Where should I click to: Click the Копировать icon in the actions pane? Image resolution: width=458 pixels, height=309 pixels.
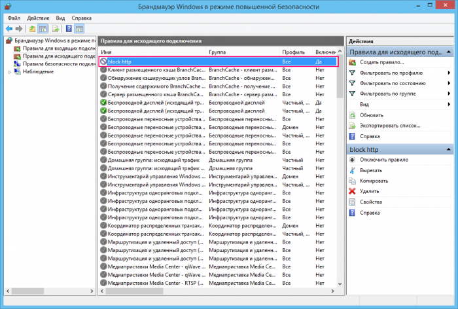pos(353,181)
